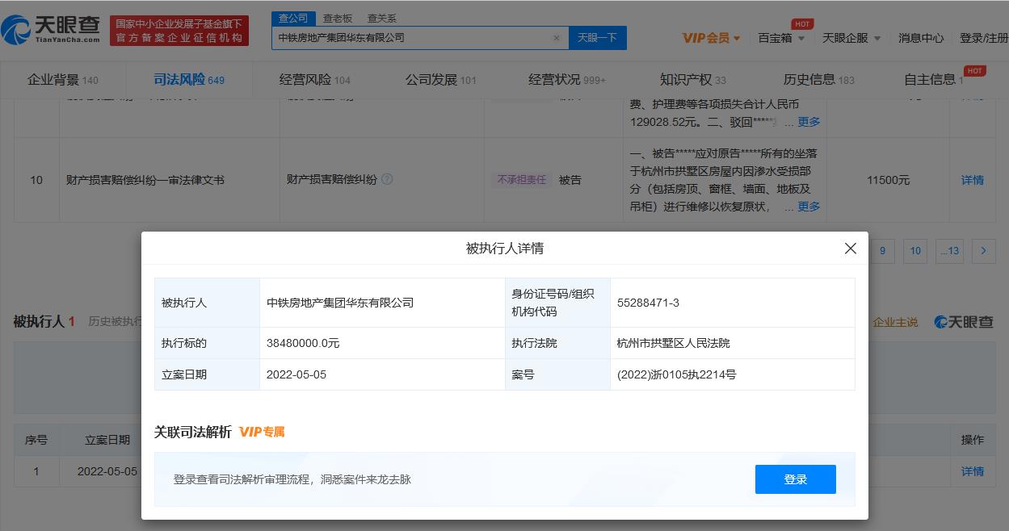Viewport: 1009px width, 531px height.
Task: Open the 经营状况 section tab
Action: (x=567, y=80)
